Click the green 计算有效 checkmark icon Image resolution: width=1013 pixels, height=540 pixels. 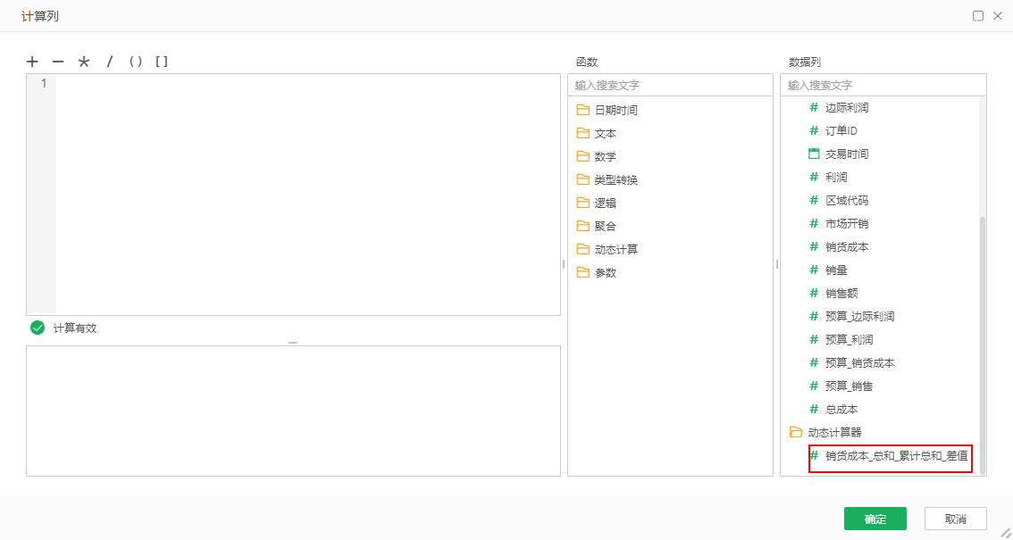(x=38, y=328)
